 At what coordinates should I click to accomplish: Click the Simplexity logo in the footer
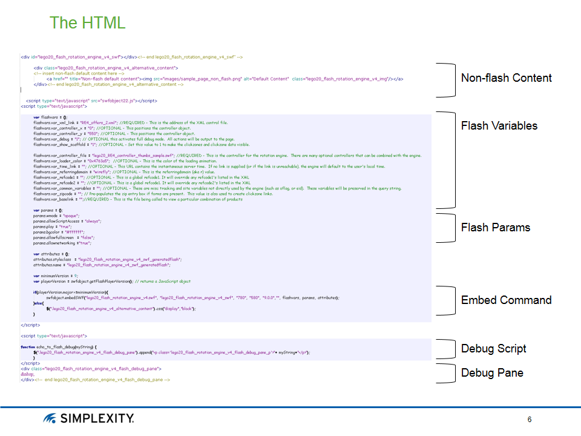click(x=88, y=418)
